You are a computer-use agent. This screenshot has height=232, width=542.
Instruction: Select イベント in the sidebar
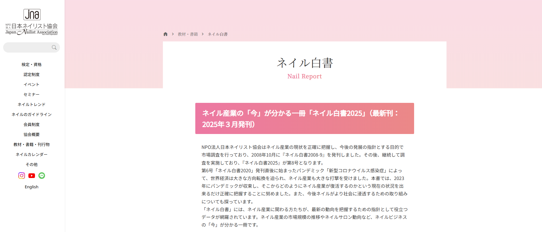coord(32,85)
